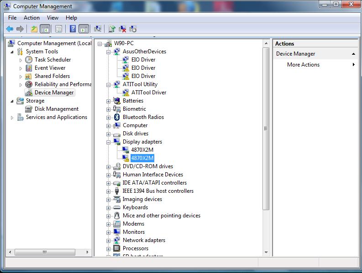Expand the Task Scheduler node arrow

point(21,60)
